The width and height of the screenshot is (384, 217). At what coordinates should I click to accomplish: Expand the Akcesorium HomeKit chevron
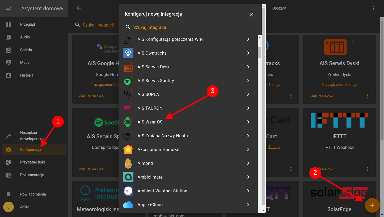click(248, 149)
